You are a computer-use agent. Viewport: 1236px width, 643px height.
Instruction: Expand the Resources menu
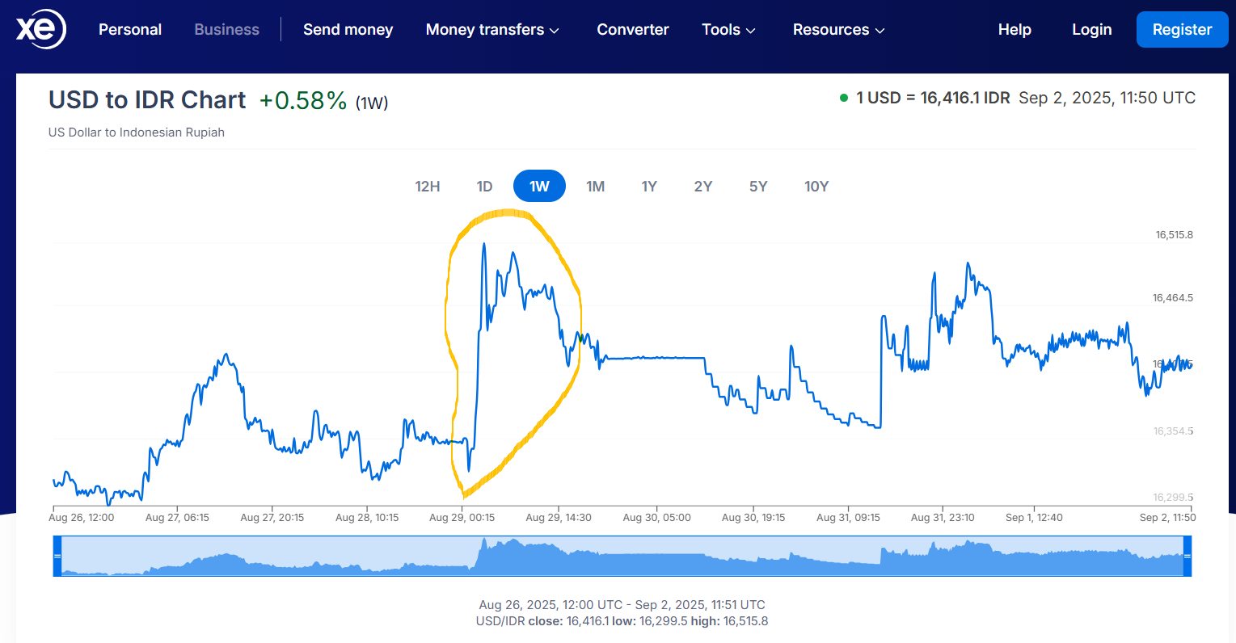pyautogui.click(x=838, y=30)
